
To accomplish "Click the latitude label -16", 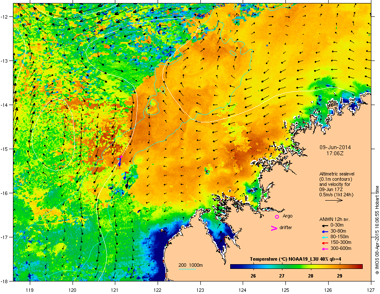I will (4, 193).
